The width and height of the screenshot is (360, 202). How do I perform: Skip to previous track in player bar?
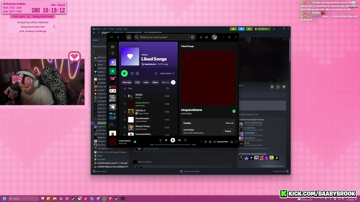point(166,140)
